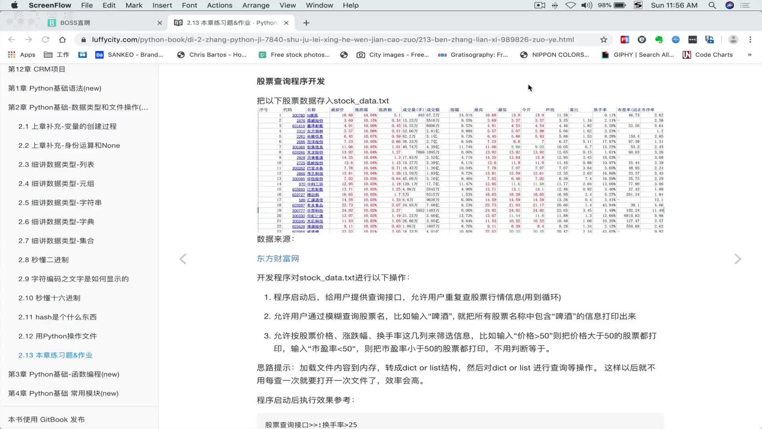Go forward in browser history
Screen dimensions: 762x429
tap(29, 39)
